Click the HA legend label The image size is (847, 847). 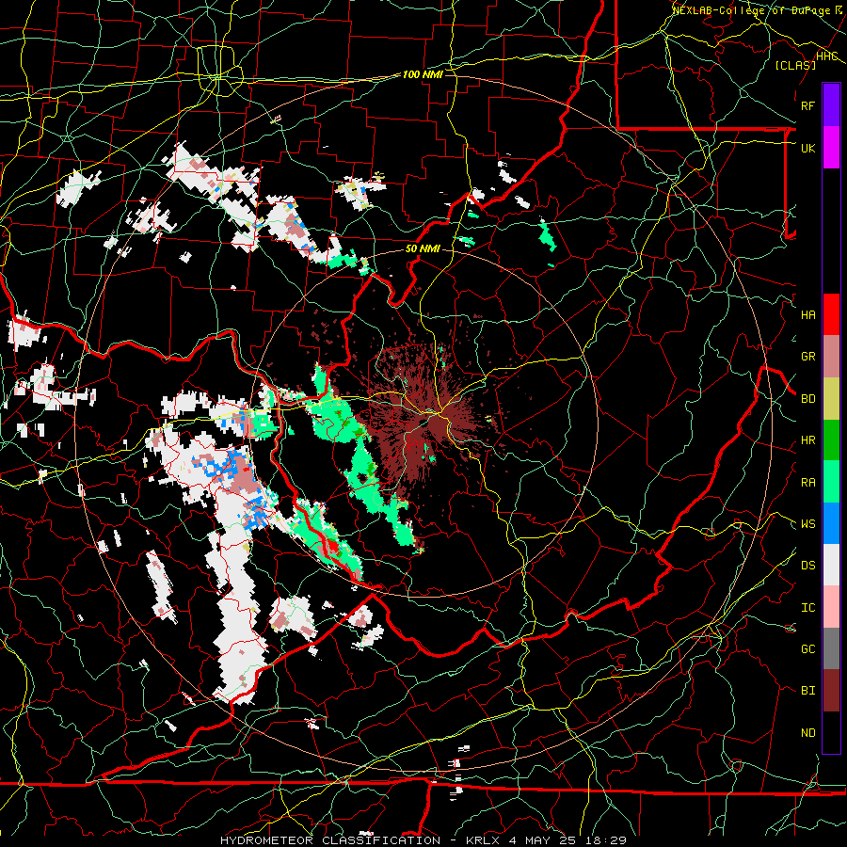point(808,314)
